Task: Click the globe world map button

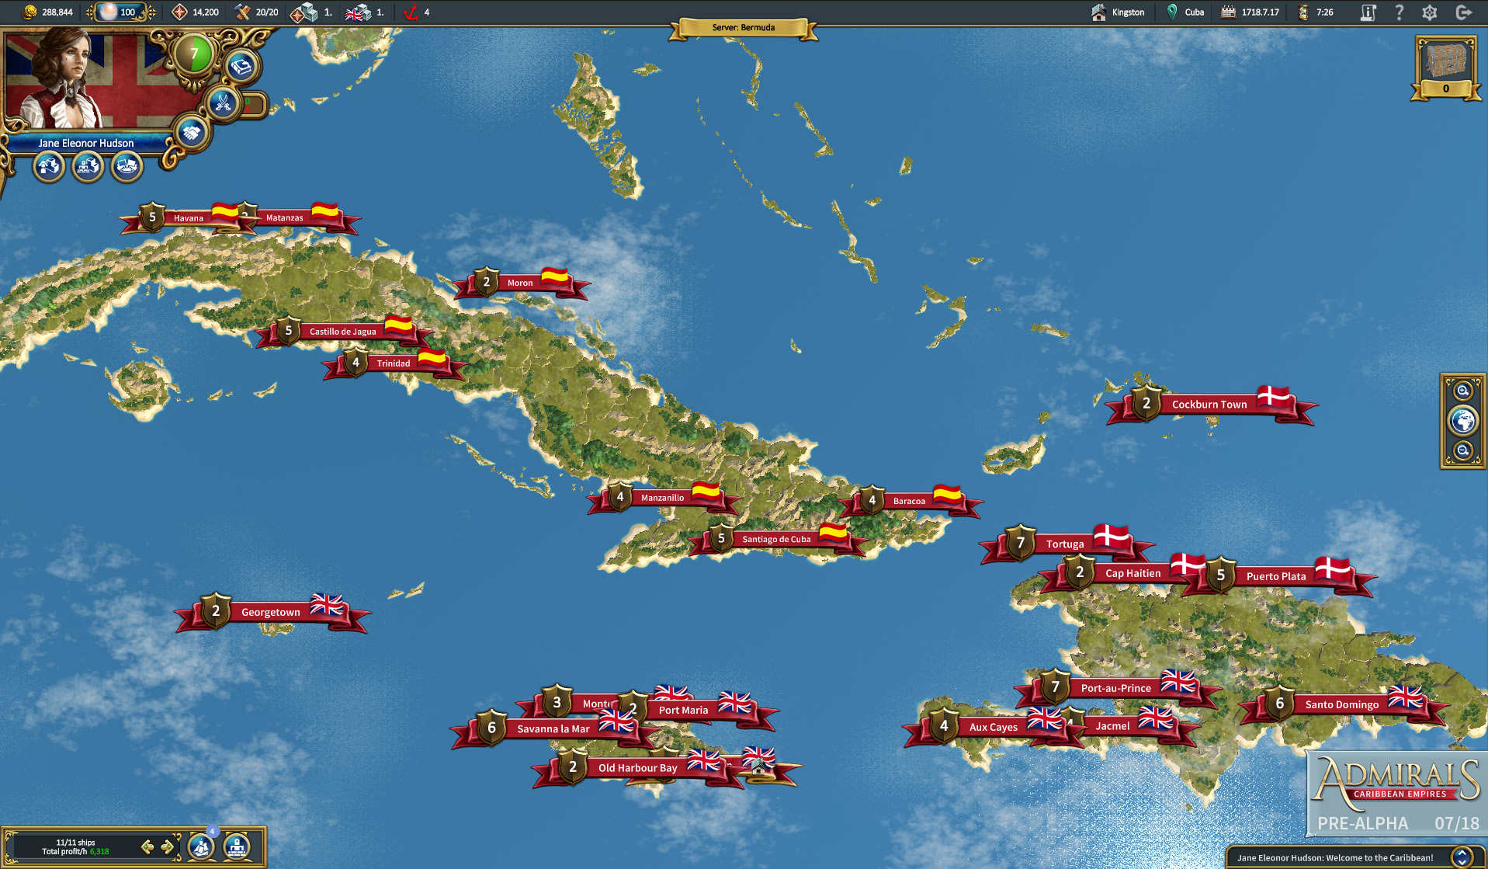Action: [1463, 421]
